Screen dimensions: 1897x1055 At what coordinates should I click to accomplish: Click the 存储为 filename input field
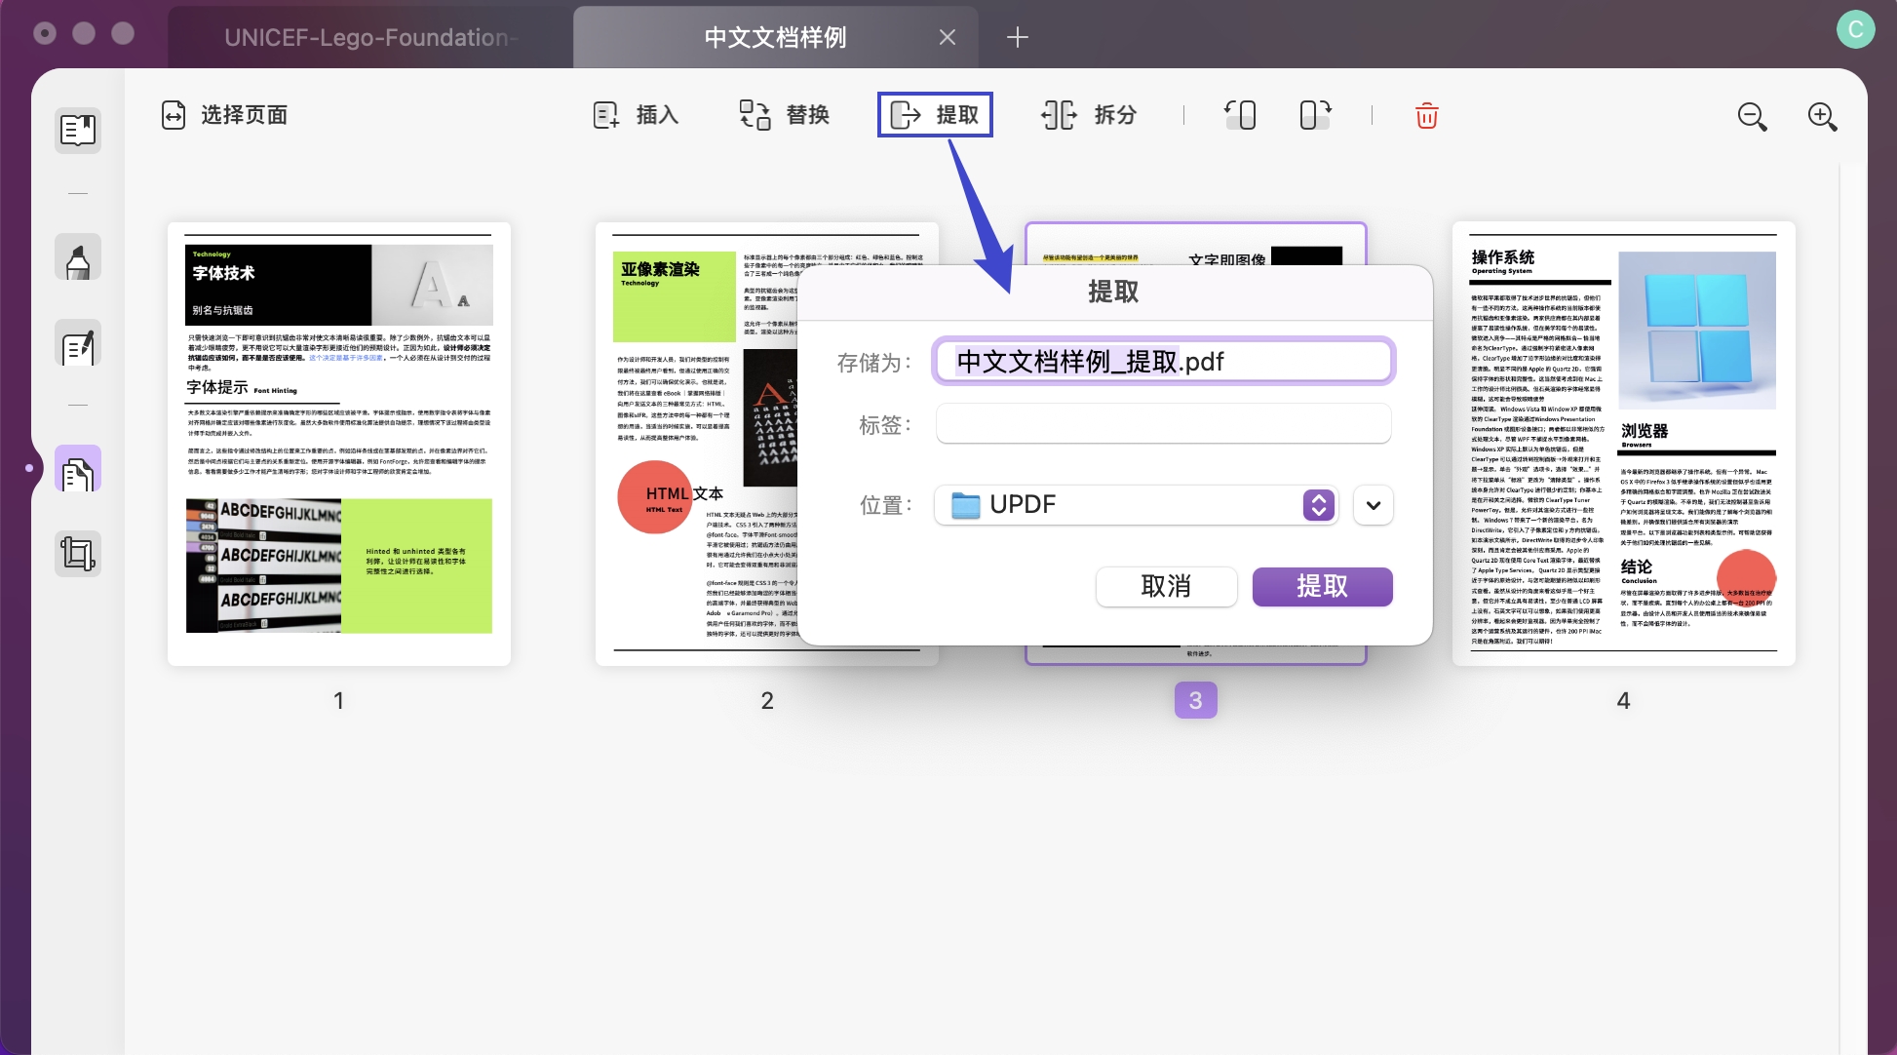1164,362
